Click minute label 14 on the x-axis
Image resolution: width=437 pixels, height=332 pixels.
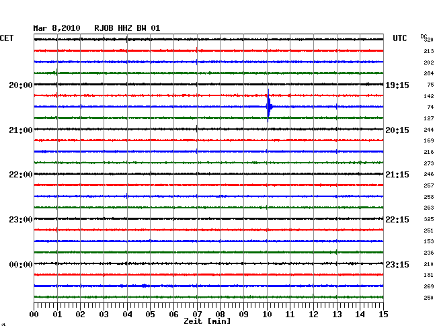click(x=360, y=315)
